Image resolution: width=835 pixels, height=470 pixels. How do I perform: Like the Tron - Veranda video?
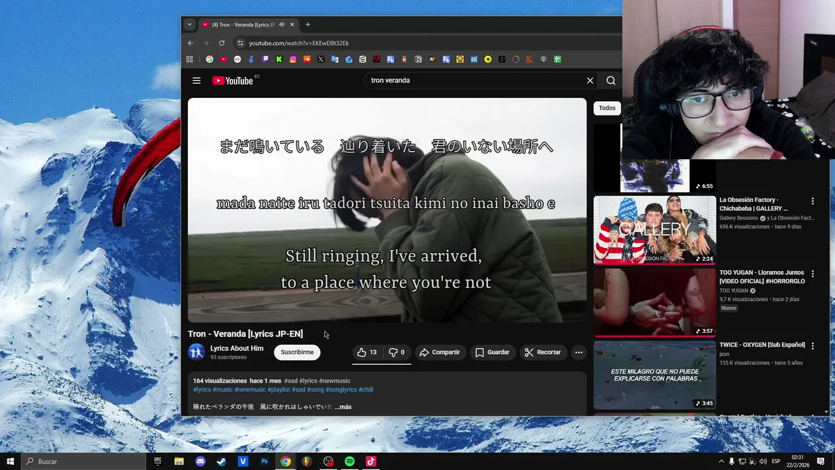click(367, 352)
